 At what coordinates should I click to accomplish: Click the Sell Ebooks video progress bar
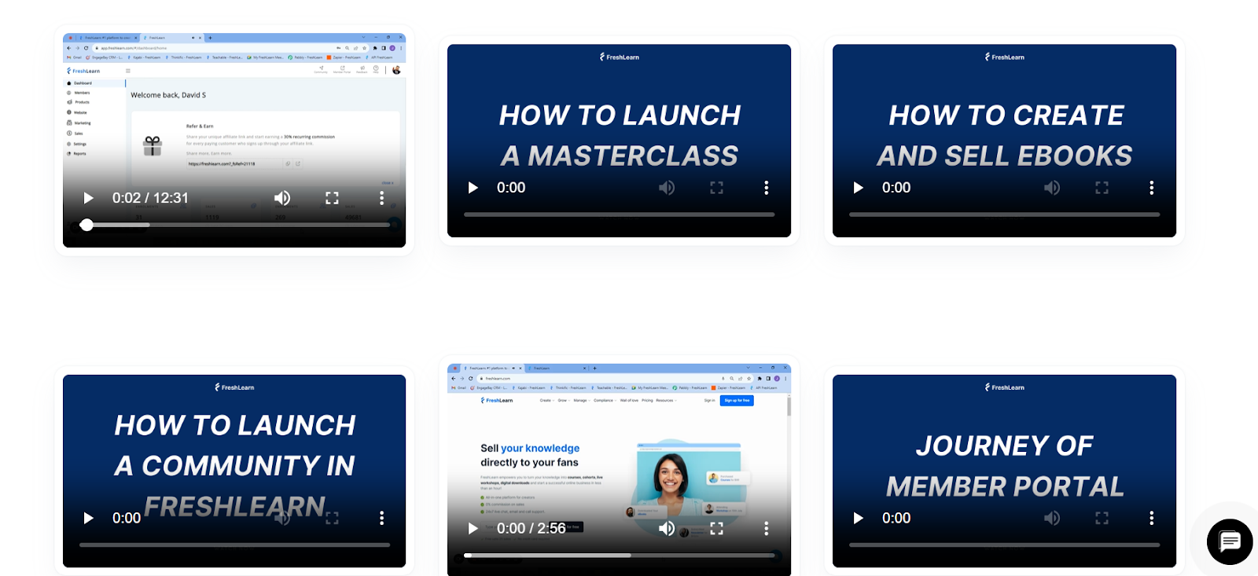1004,214
